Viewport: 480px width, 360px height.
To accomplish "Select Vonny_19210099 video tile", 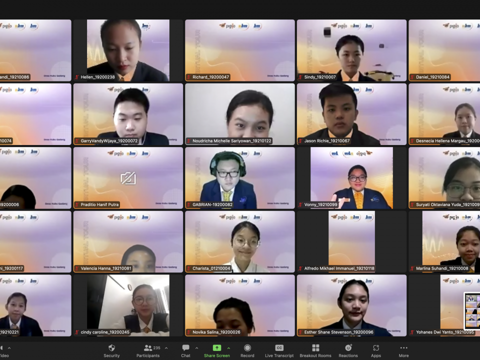I will 351,178.
